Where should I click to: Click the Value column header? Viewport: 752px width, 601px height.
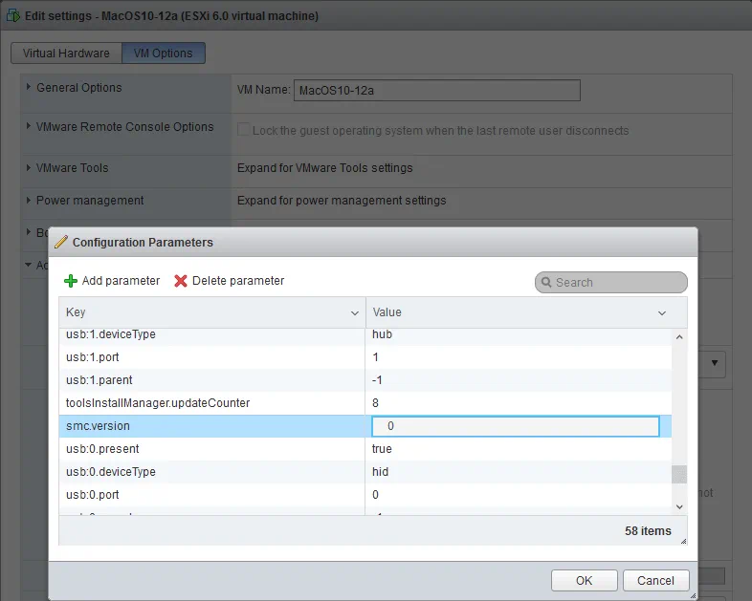tap(526, 312)
